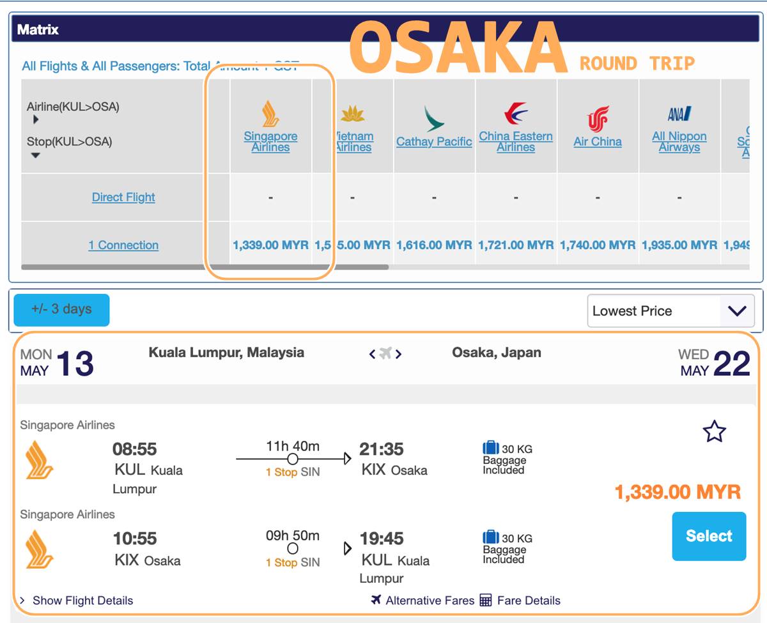
Task: Click return arrival time 19:45
Action: pyautogui.click(x=382, y=539)
